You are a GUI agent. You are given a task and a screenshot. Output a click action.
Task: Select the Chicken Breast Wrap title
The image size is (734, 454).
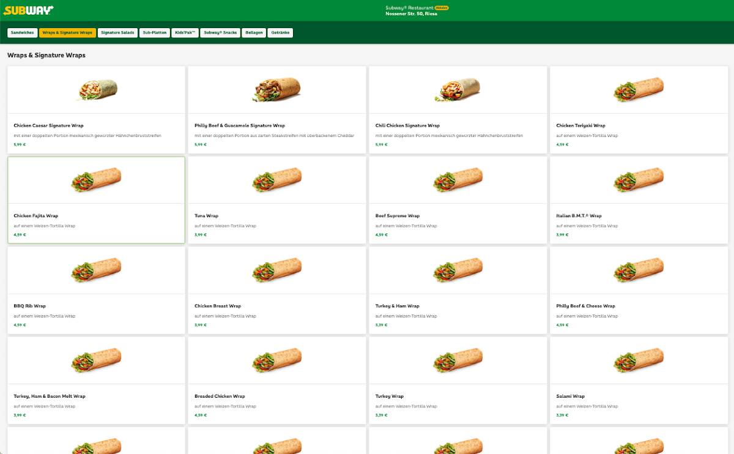point(218,306)
